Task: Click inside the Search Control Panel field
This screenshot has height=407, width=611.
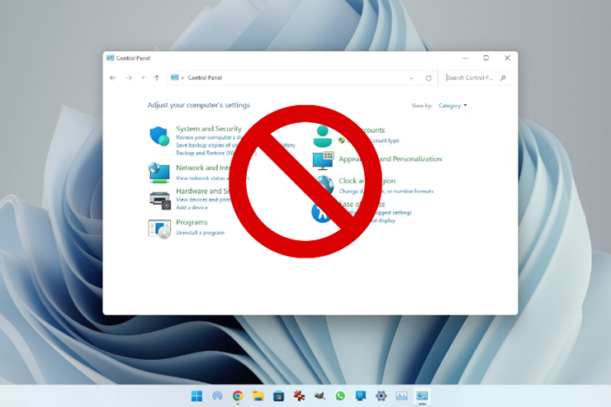Action: point(471,78)
